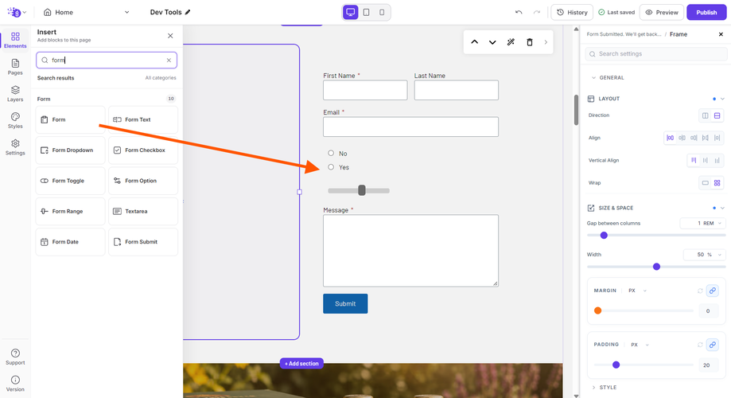Insert the Textarea block
This screenshot has width=731, height=398.
coord(143,212)
